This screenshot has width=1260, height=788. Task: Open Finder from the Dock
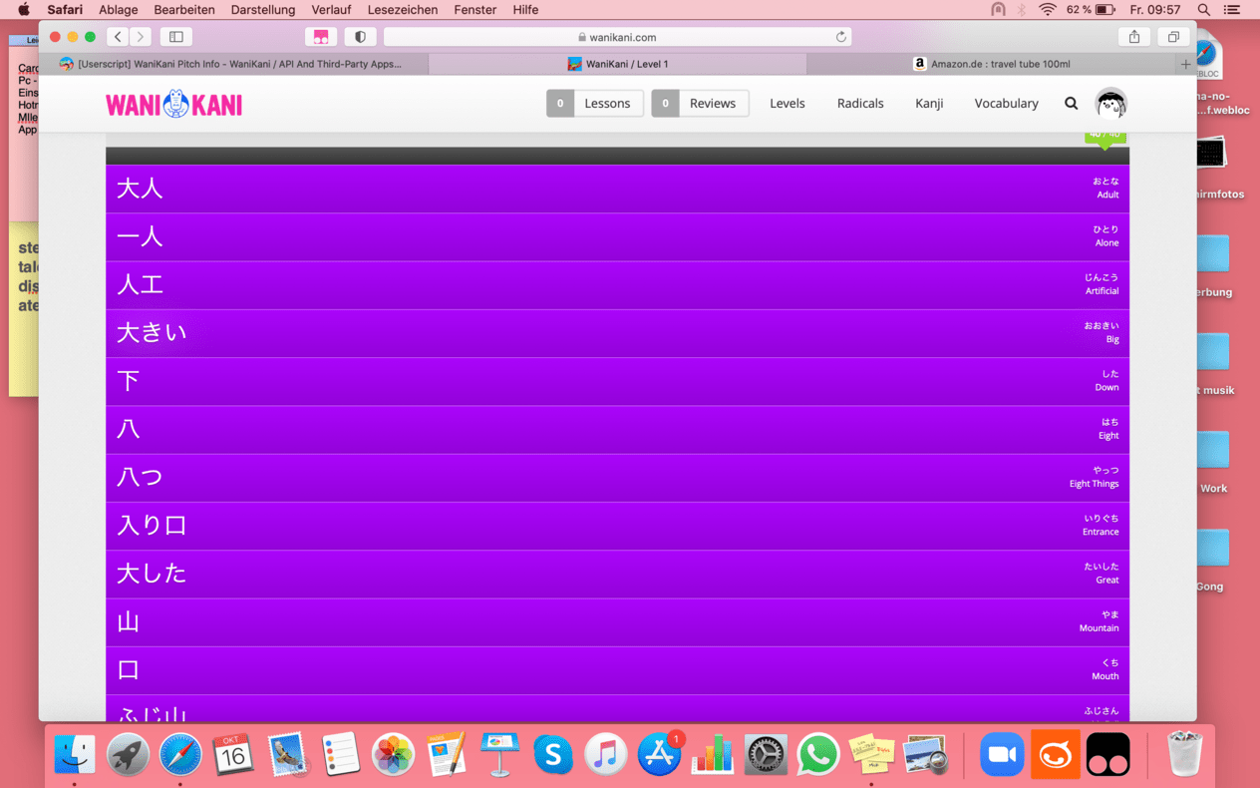[x=76, y=755]
